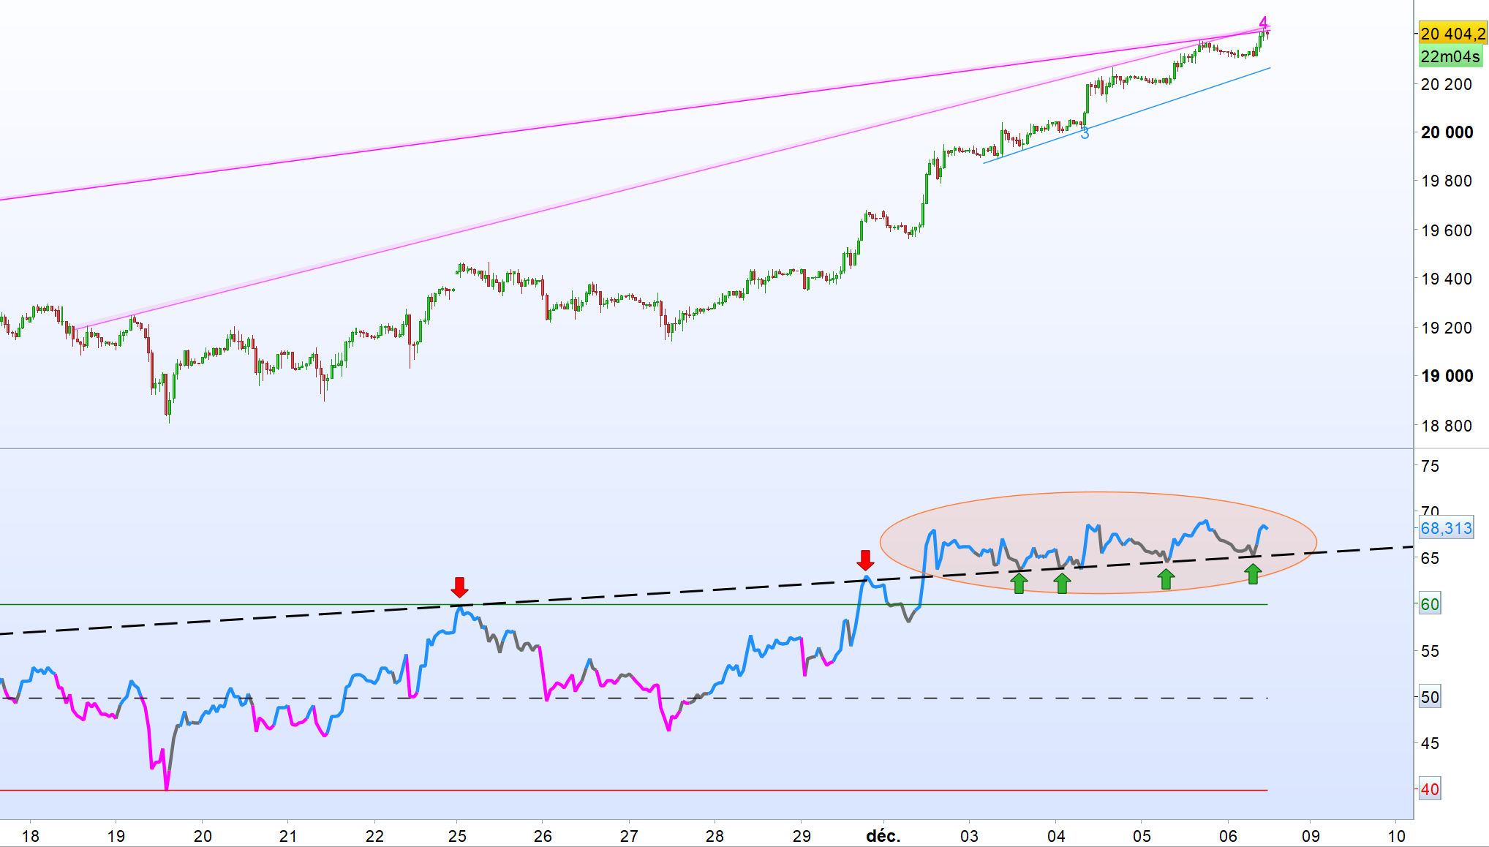Screen dimensions: 1489x847
Task: Select the magenta wave label 4
Action: [x=1263, y=23]
